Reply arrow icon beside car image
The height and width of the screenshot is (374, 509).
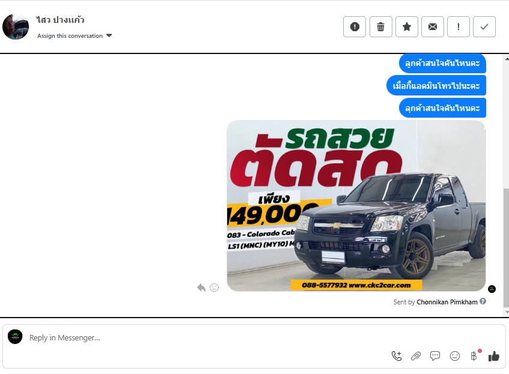pyautogui.click(x=201, y=288)
